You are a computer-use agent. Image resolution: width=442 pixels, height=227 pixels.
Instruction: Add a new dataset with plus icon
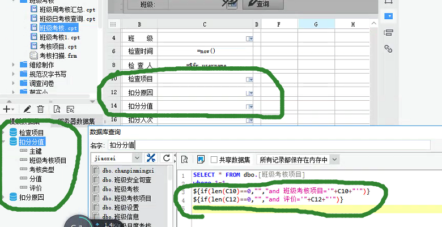coord(7,109)
